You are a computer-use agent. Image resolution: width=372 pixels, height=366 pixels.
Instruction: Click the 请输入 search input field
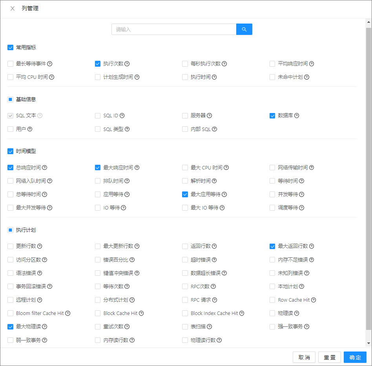coord(174,29)
